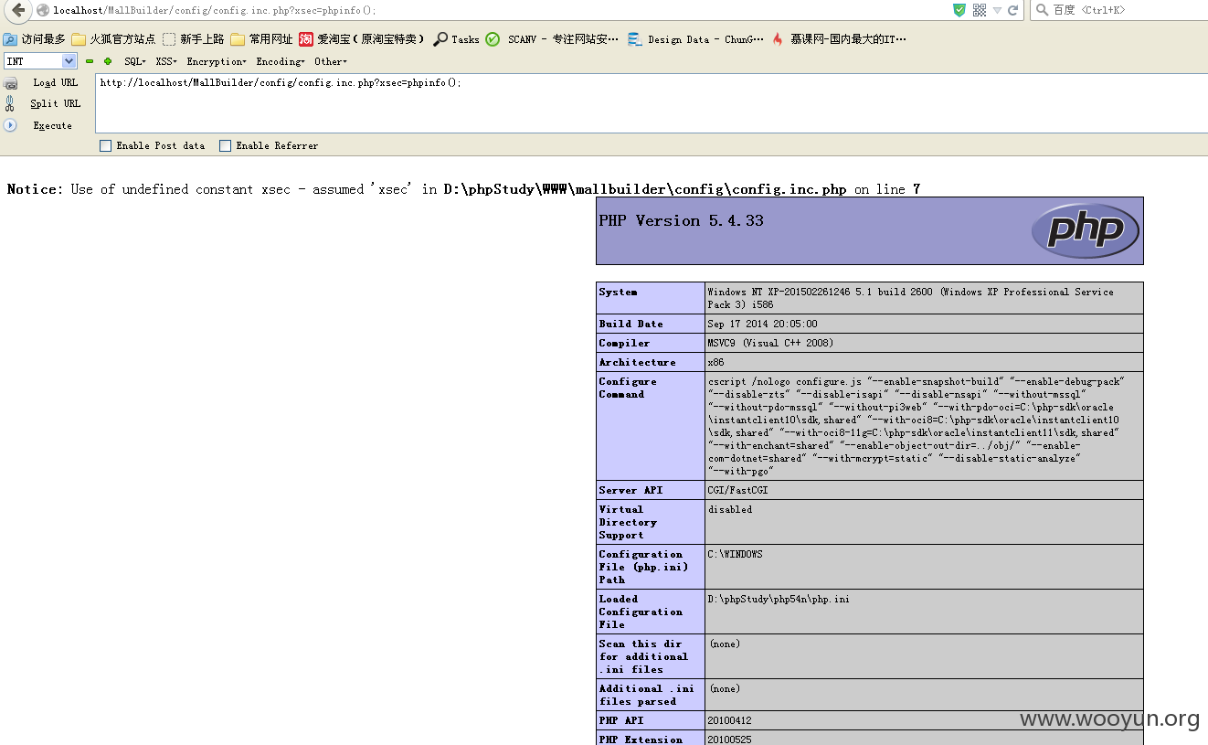Click the PHP logo image
The width and height of the screenshot is (1208, 745).
click(x=1085, y=230)
